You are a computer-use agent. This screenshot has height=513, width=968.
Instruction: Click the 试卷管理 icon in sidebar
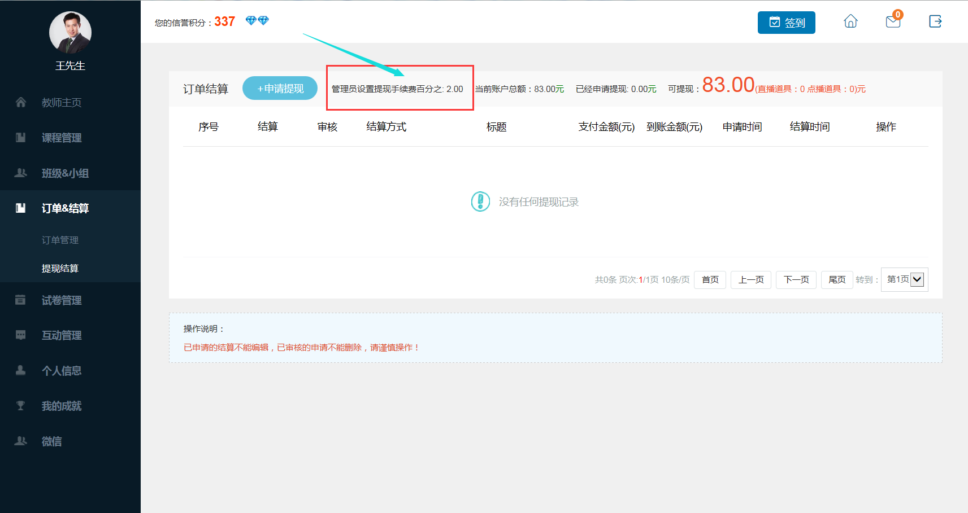pos(21,300)
